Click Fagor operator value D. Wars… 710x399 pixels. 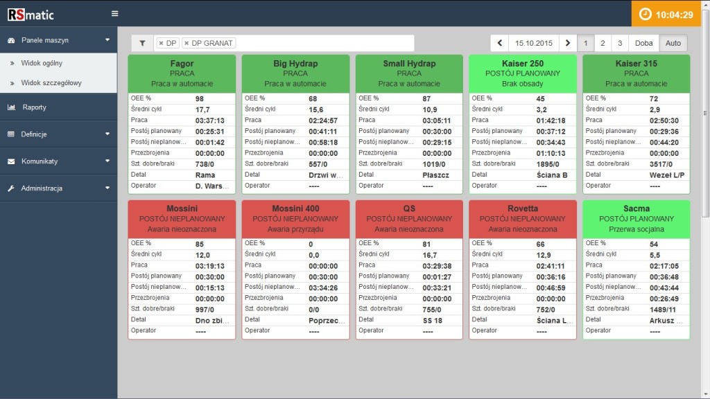point(212,186)
